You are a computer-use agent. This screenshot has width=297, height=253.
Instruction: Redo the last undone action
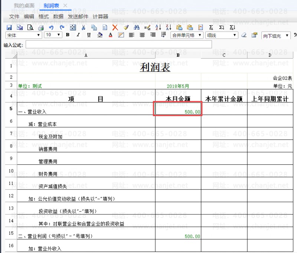tap(62, 27)
